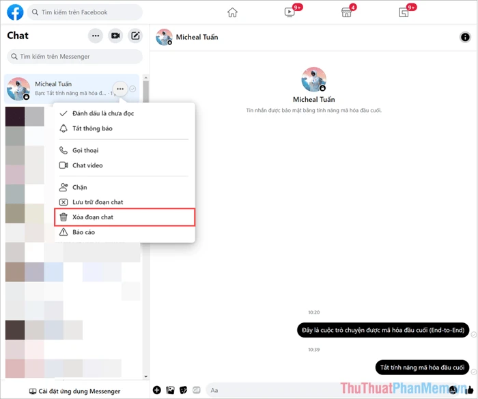The height and width of the screenshot is (399, 478).
Task: Open the Marketplace store icon
Action: click(x=346, y=12)
